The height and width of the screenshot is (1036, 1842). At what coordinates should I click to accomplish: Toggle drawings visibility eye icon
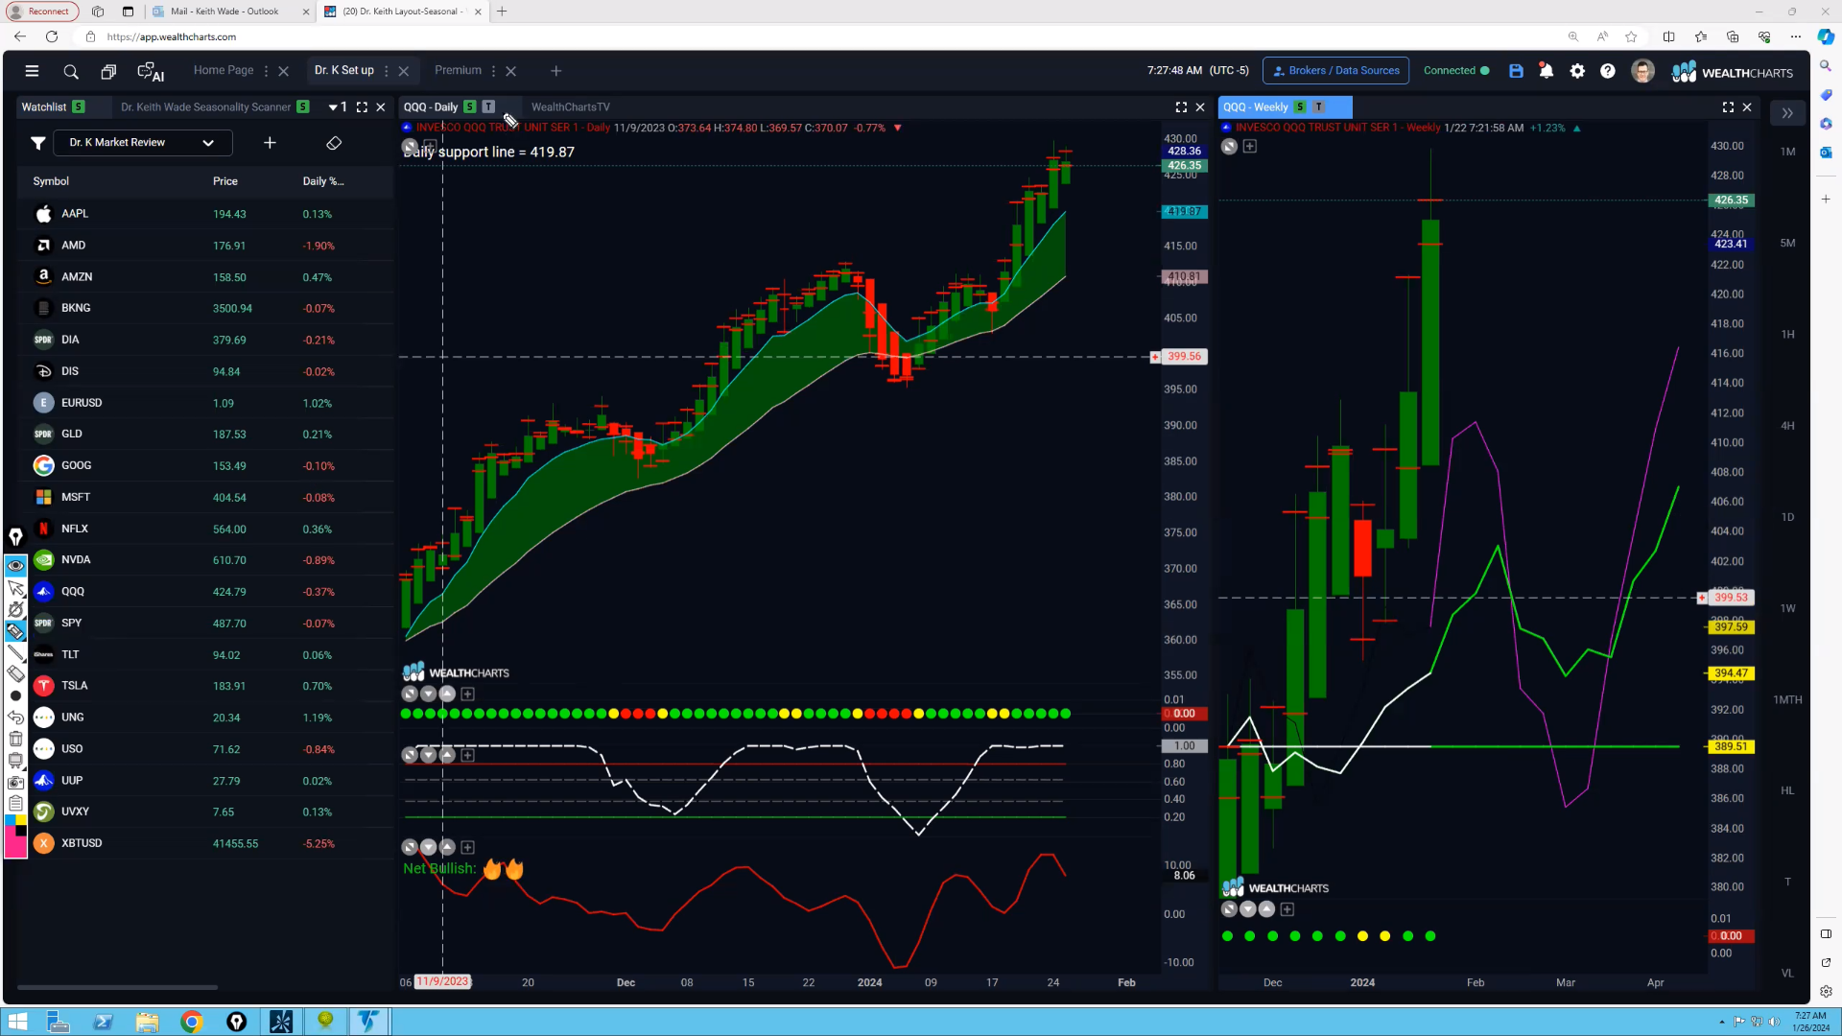click(15, 565)
